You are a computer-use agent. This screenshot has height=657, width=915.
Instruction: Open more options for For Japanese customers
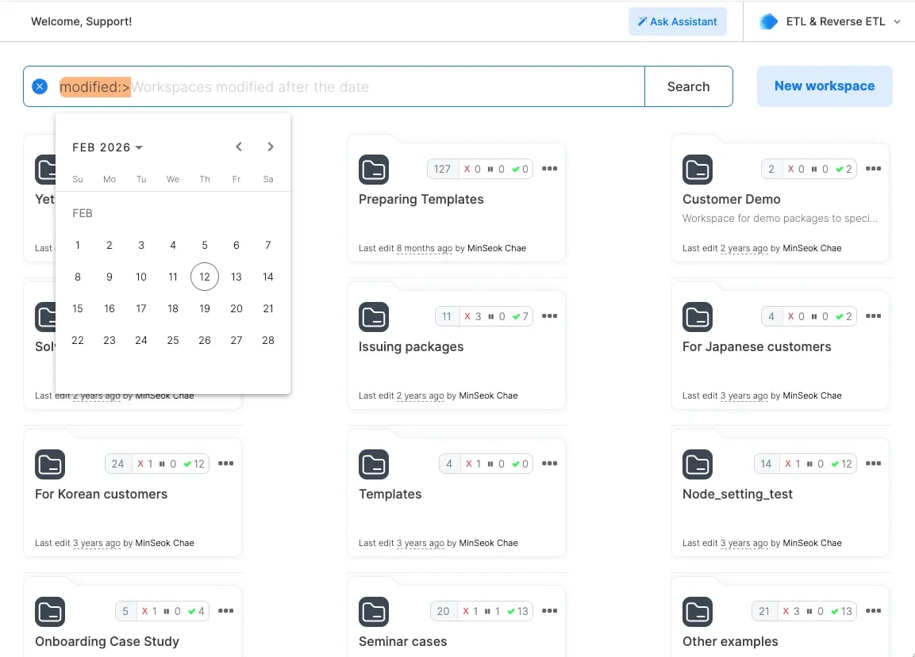tap(874, 316)
